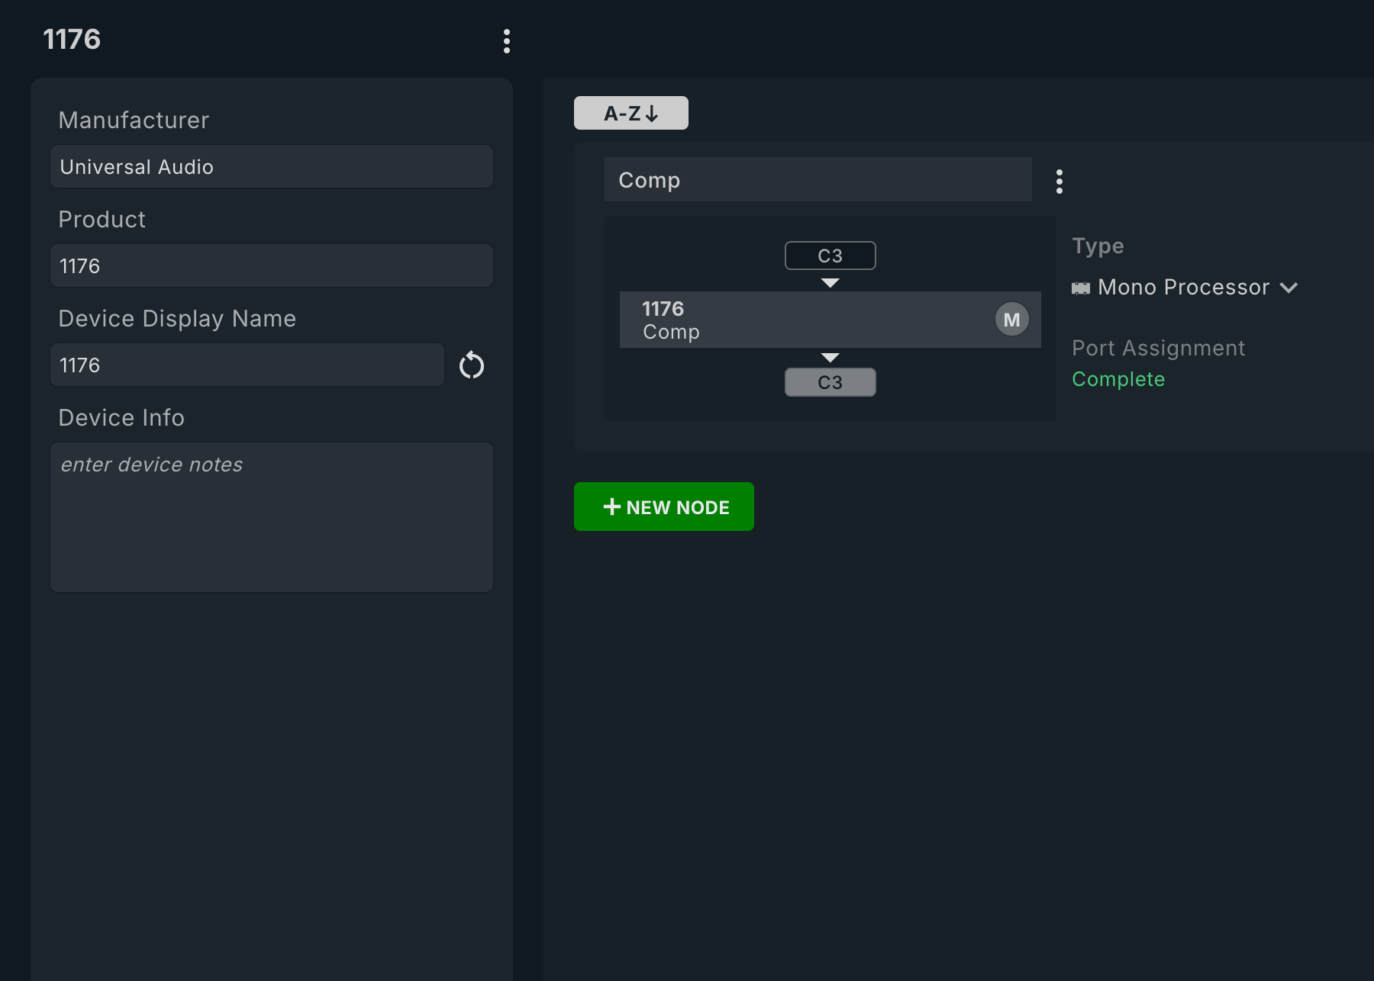Reset the Device Display Name

click(x=472, y=365)
